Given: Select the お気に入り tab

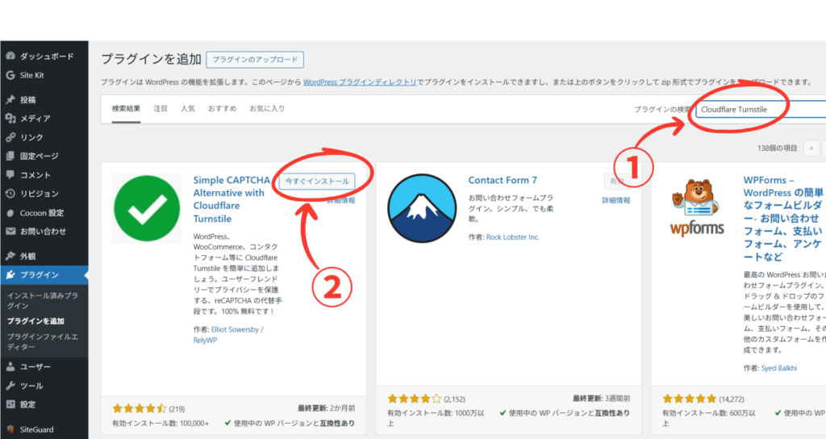Looking at the screenshot, I should pos(267,108).
